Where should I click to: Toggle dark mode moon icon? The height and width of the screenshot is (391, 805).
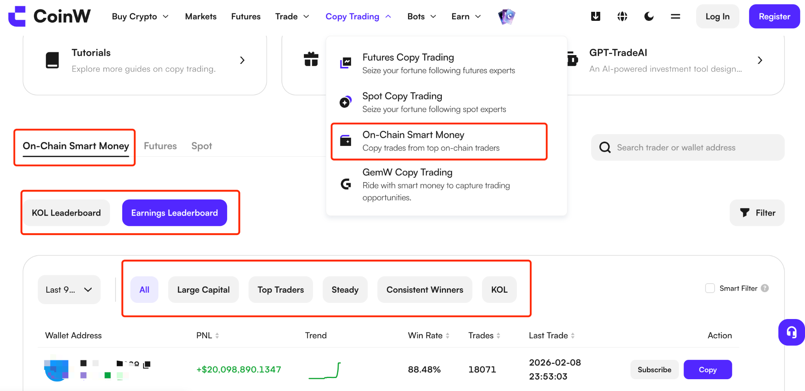(x=649, y=17)
